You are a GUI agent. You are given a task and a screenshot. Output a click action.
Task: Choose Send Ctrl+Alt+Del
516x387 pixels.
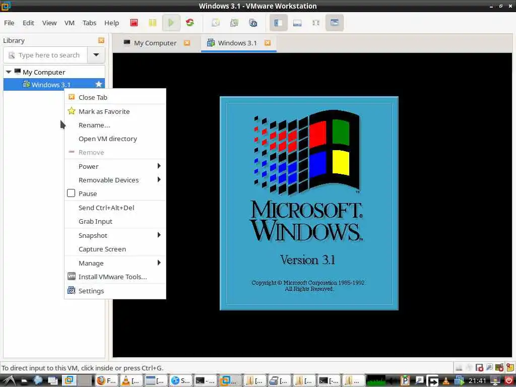(x=115, y=208)
